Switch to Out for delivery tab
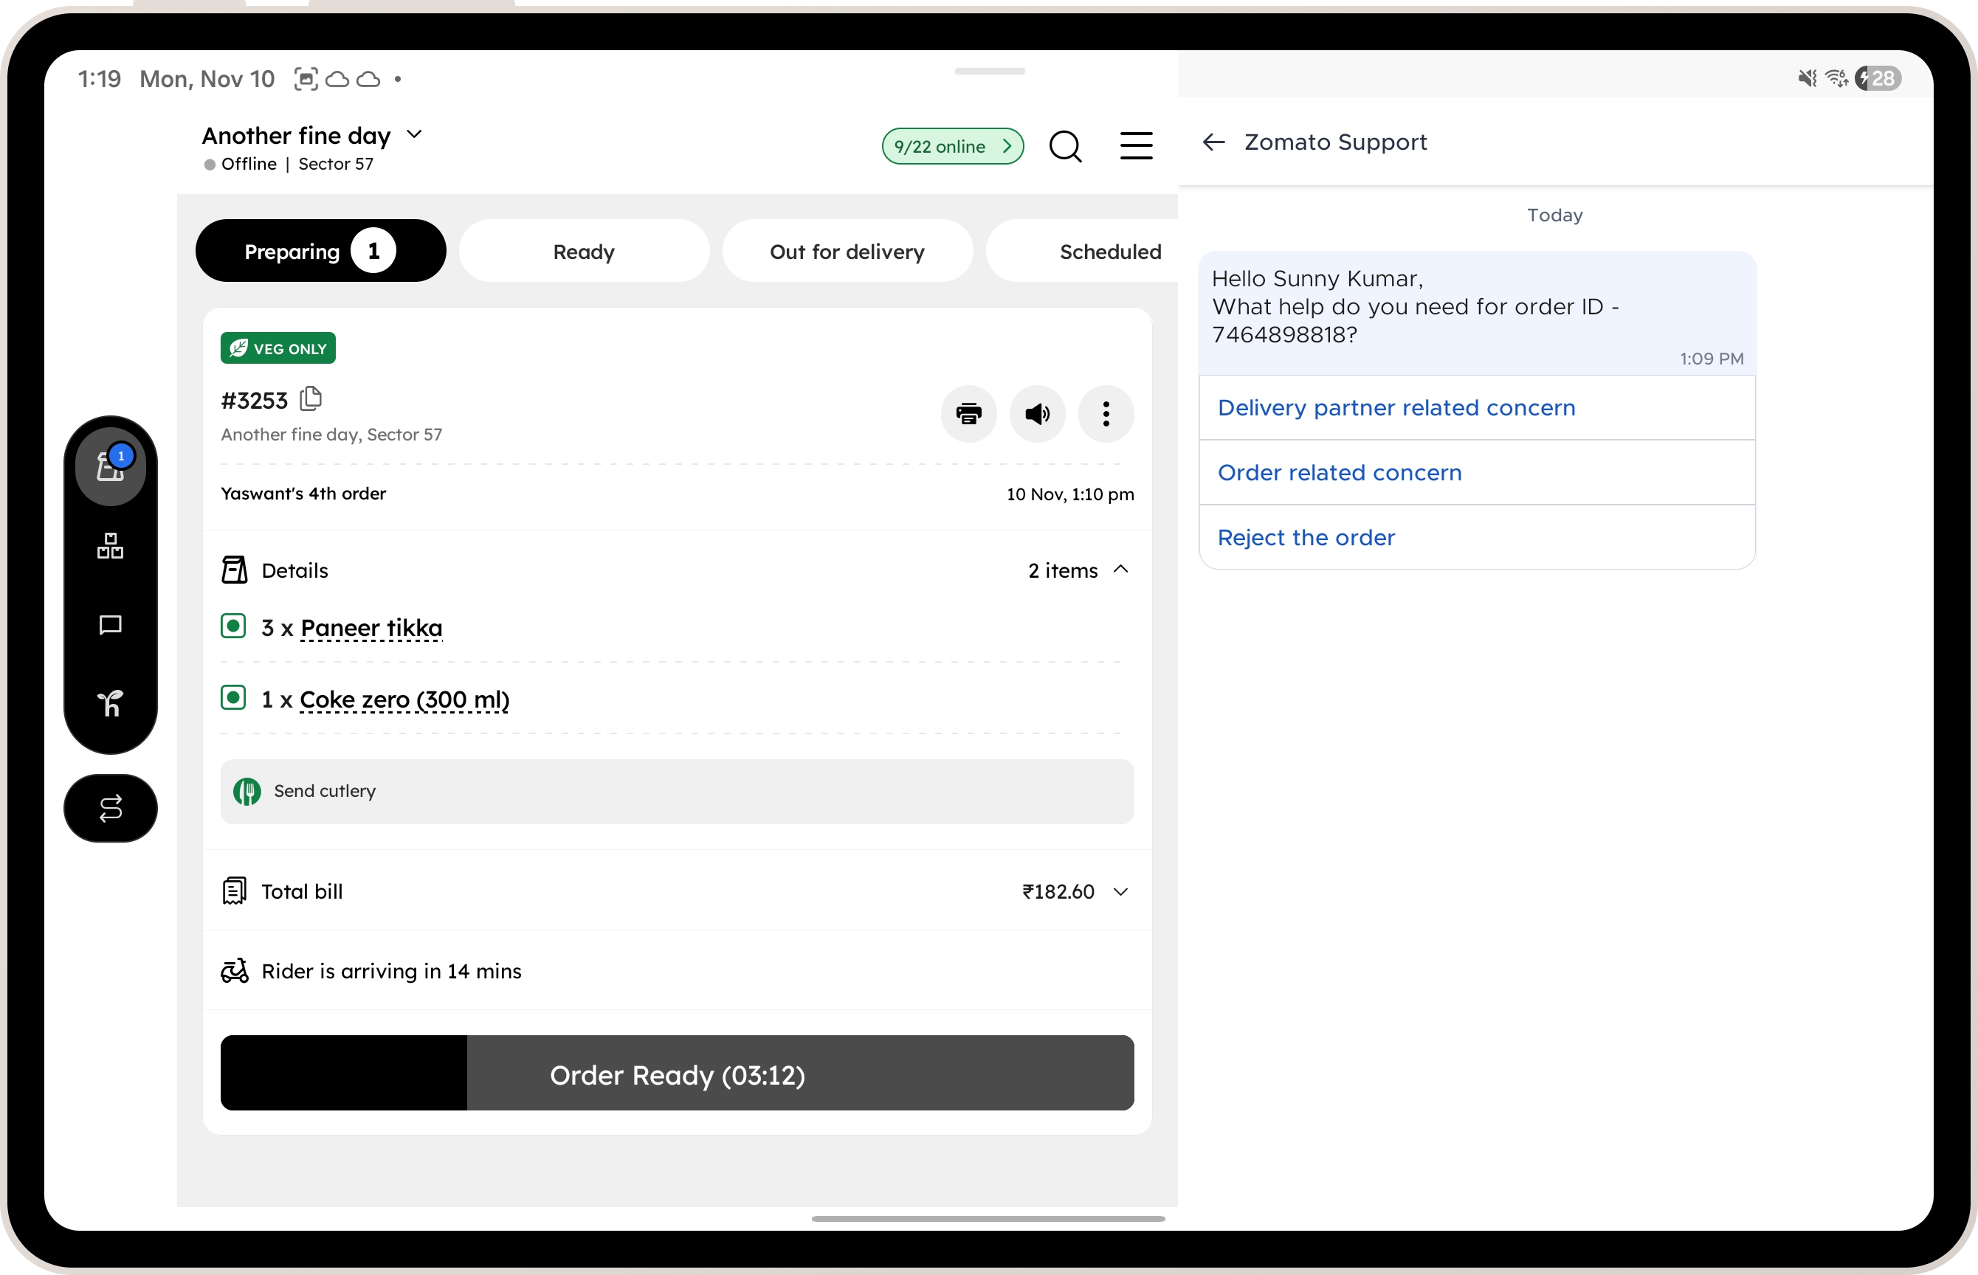 click(846, 252)
